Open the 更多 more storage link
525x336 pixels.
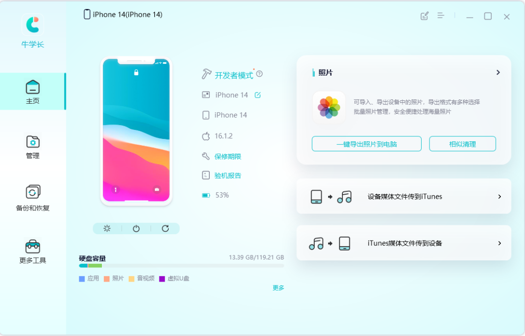(x=278, y=288)
